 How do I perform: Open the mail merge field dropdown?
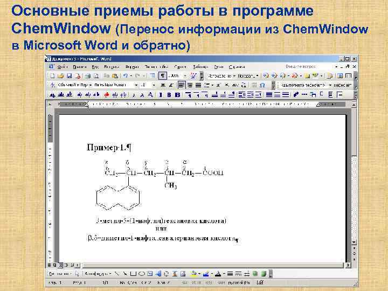[330, 85]
